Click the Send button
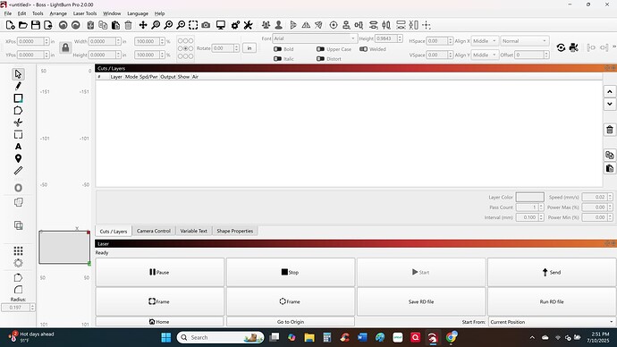617x347 pixels. click(x=552, y=272)
